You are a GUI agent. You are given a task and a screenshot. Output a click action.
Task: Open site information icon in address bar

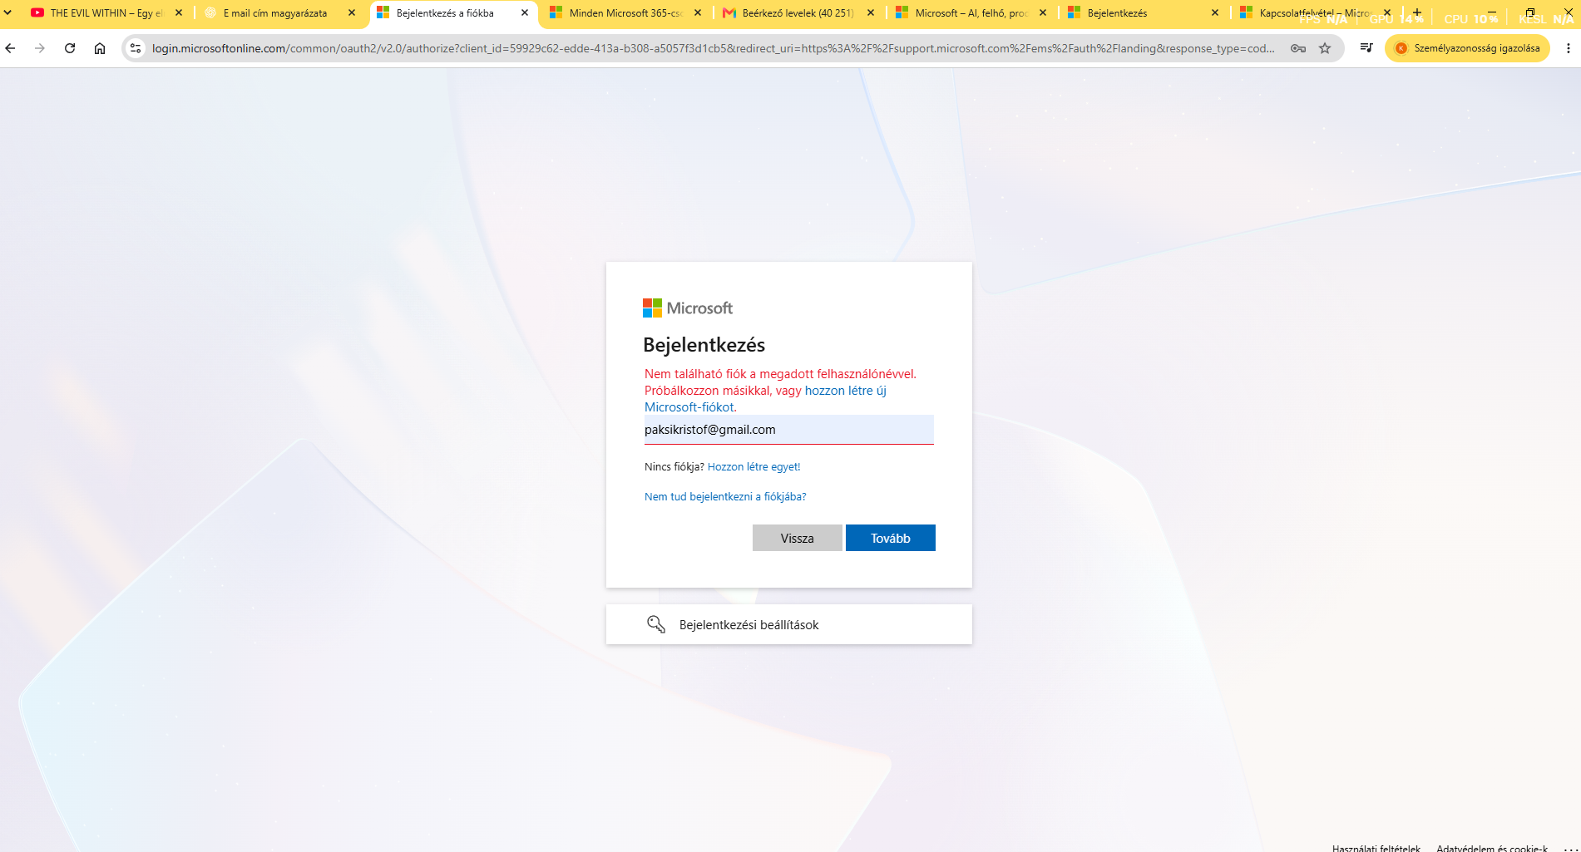click(x=136, y=48)
